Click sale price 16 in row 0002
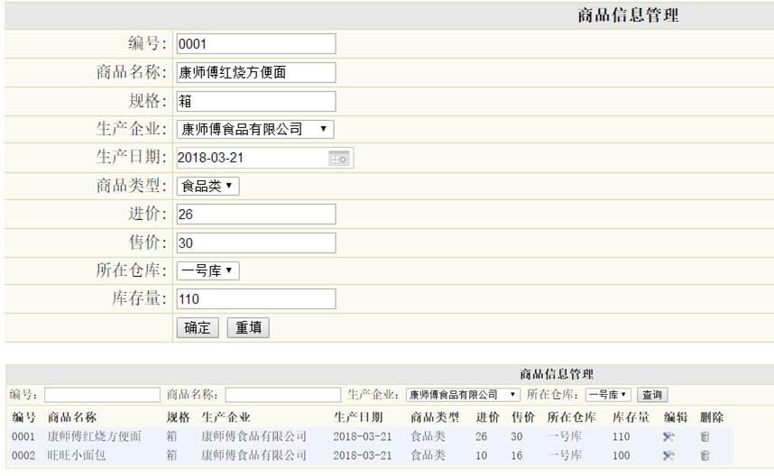 coord(517,455)
